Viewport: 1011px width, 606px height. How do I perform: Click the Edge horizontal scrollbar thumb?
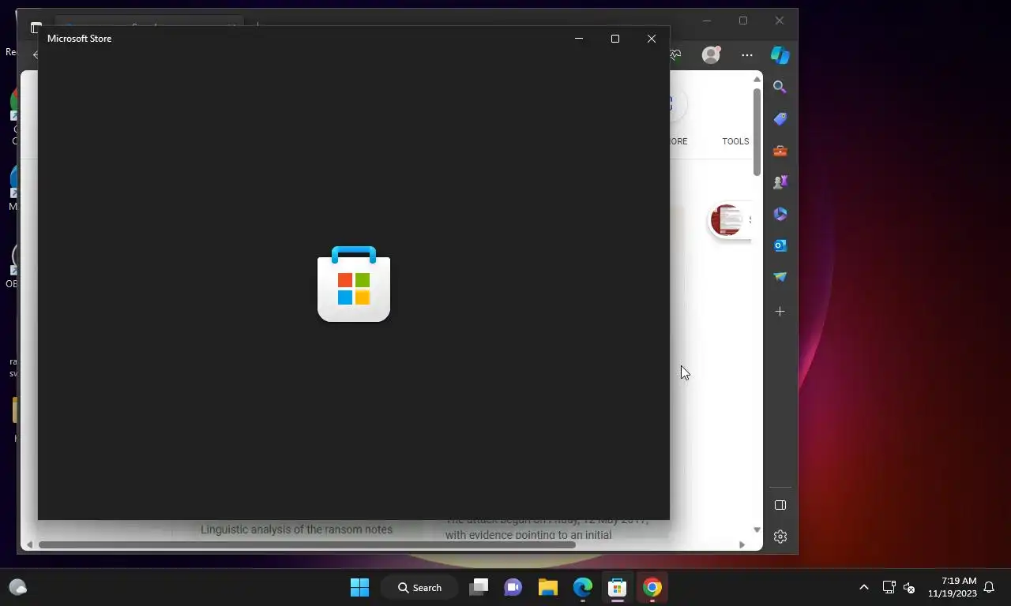306,544
